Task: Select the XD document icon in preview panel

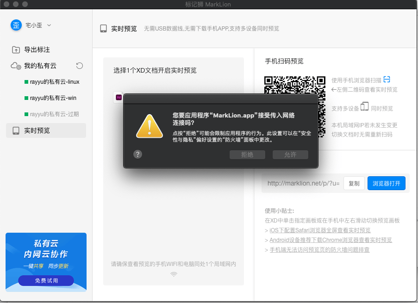Action: click(118, 97)
